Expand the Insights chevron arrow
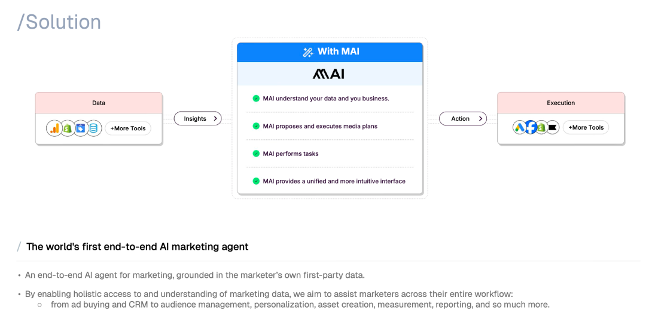 click(x=215, y=119)
